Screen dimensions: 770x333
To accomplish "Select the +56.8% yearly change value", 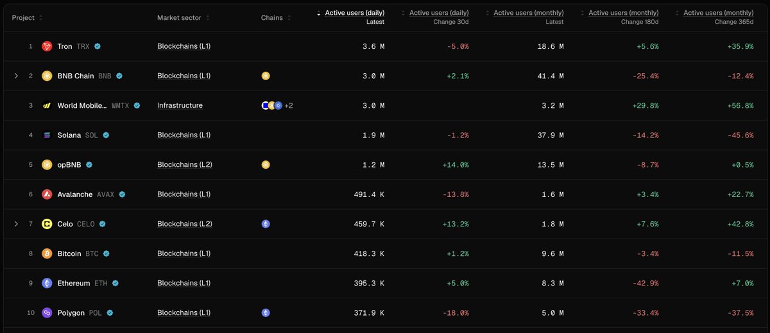I will coord(740,105).
